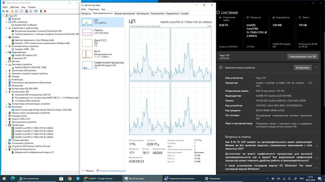This screenshot has height=182, width=325.
Task: Switch to the Автозагрузка tab
Action: [x=143, y=13]
